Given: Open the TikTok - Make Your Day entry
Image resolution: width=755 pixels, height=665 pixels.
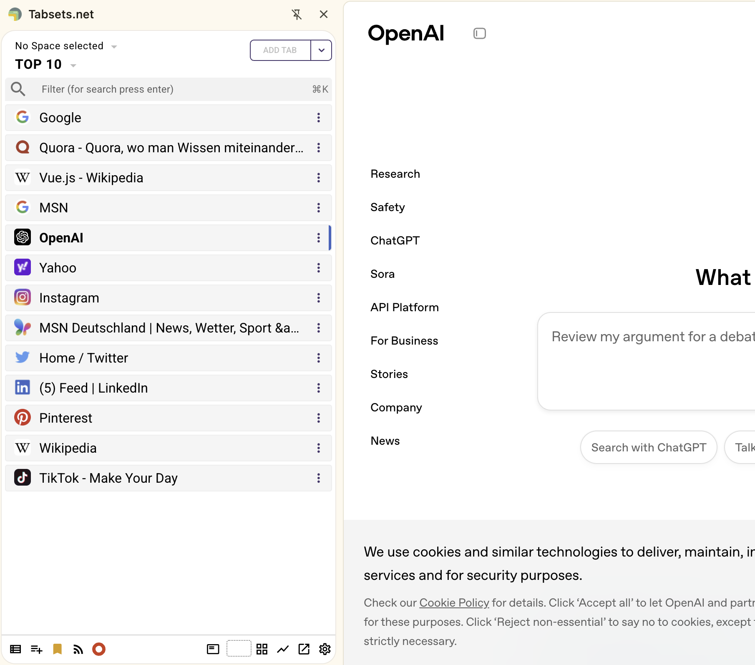Looking at the screenshot, I should [x=169, y=478].
